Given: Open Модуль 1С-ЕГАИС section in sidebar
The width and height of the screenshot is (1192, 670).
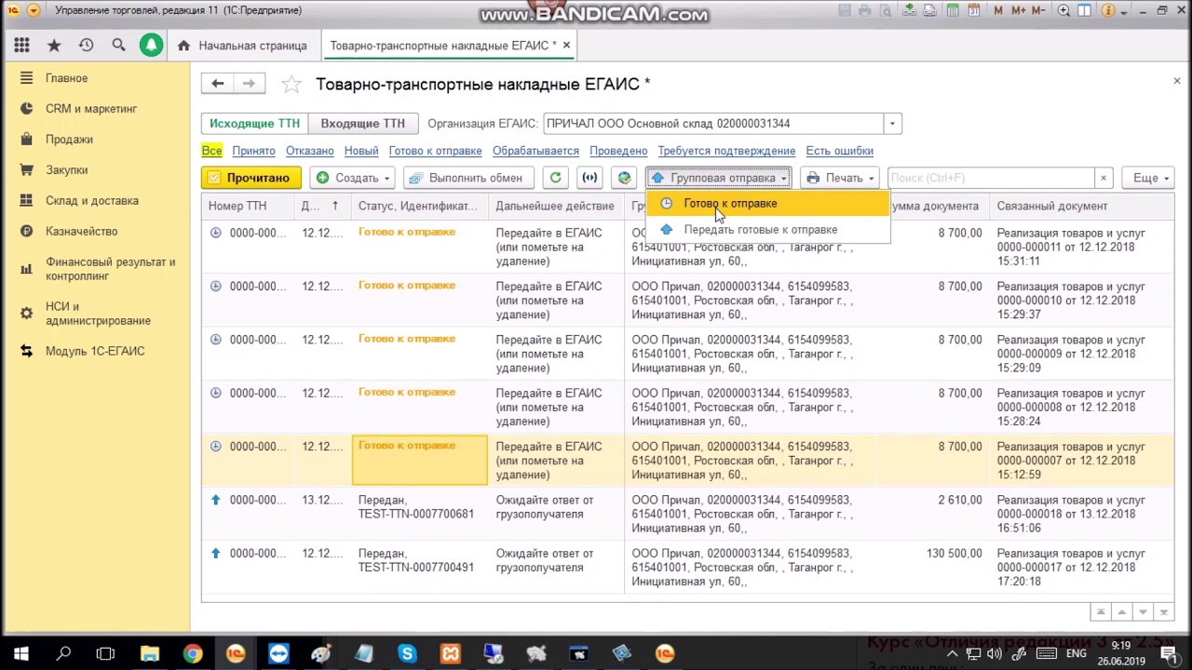Looking at the screenshot, I should pyautogui.click(x=95, y=351).
